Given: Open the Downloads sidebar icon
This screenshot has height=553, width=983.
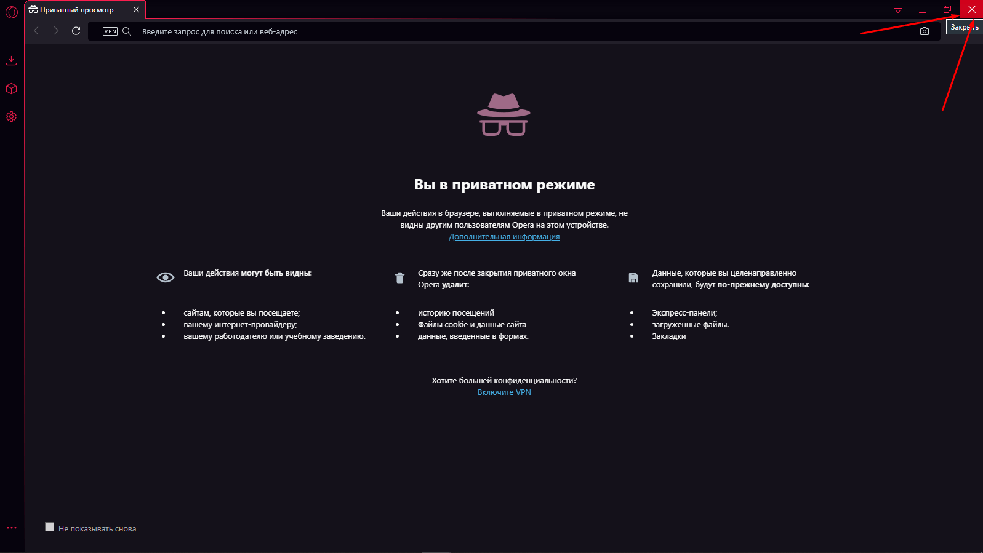Looking at the screenshot, I should 11,60.
